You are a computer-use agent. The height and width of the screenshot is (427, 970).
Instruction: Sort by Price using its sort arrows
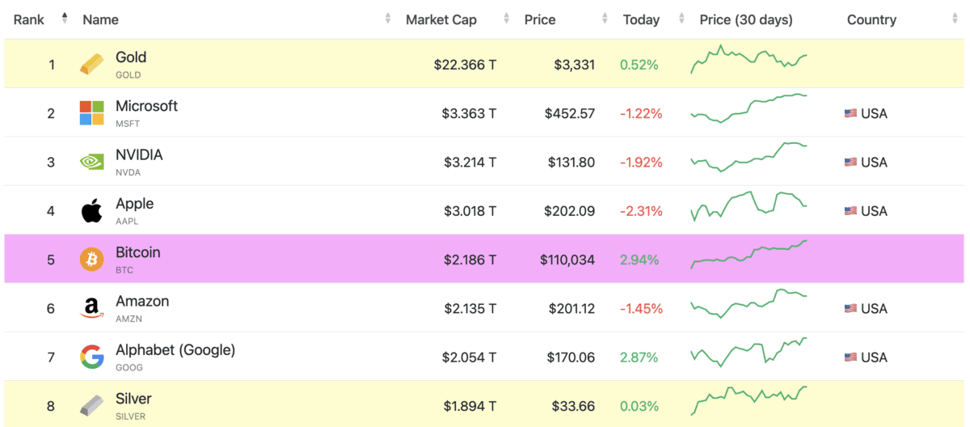605,19
